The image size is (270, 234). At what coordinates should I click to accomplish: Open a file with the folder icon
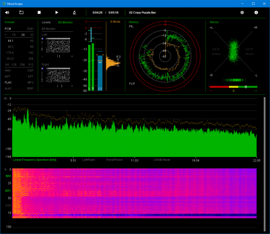click(22, 12)
